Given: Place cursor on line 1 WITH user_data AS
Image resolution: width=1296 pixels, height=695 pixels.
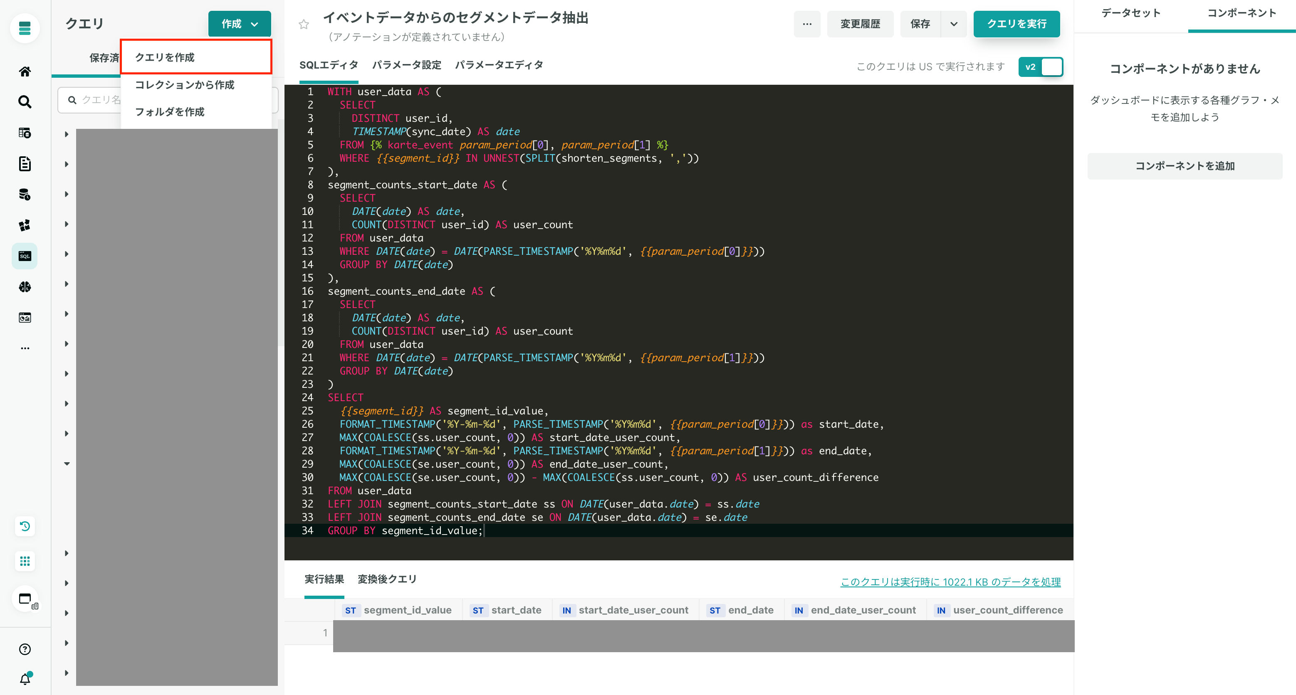Looking at the screenshot, I should point(384,91).
